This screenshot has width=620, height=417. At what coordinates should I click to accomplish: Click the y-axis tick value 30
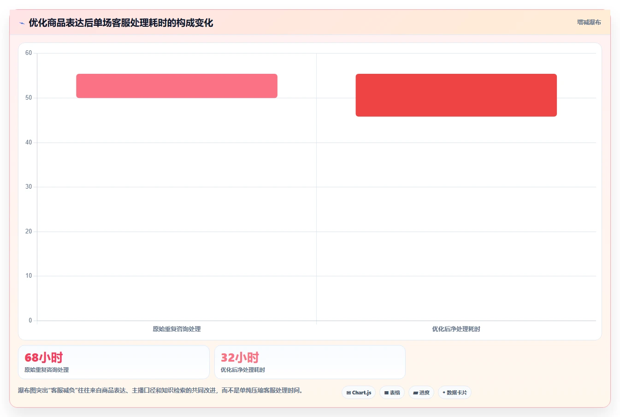29,187
